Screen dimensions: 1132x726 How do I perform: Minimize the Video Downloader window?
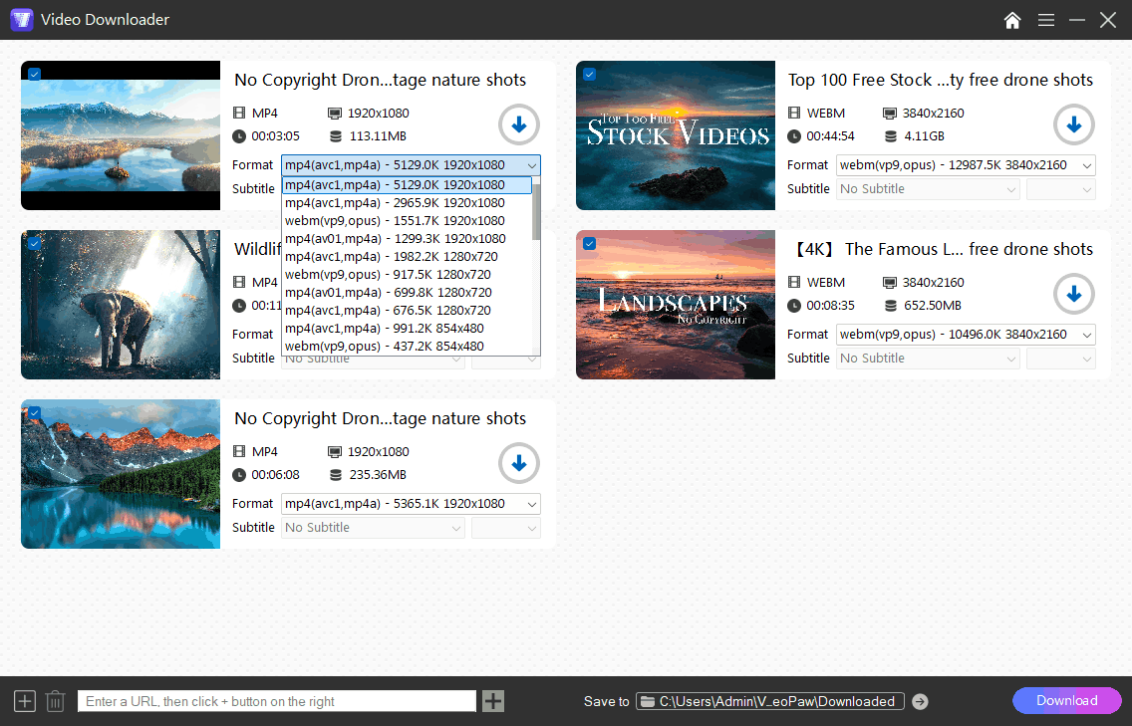tap(1077, 20)
